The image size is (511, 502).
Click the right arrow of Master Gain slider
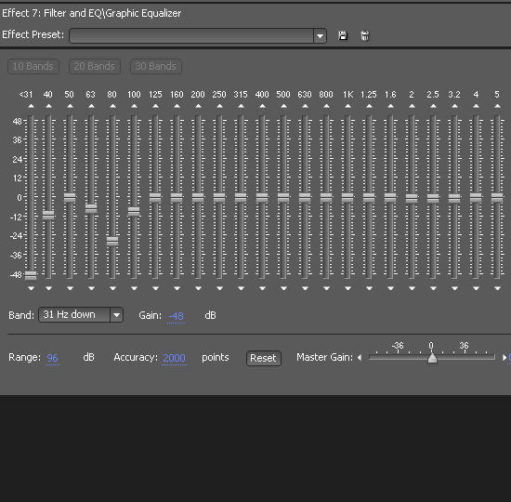coord(504,358)
